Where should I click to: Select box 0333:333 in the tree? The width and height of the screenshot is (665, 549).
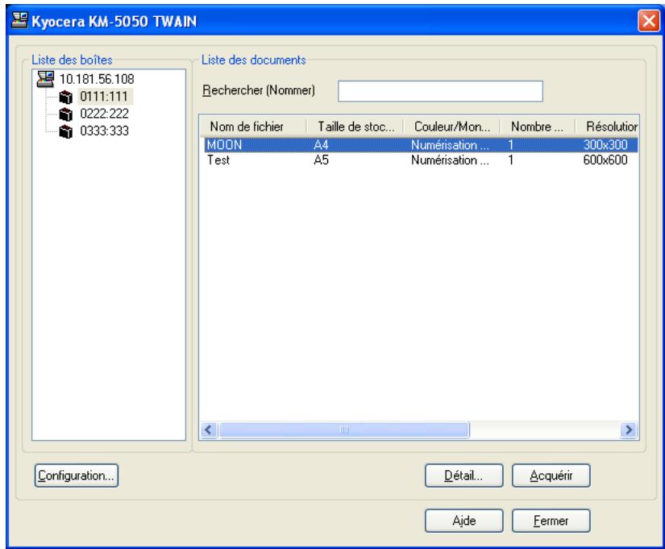[x=104, y=131]
